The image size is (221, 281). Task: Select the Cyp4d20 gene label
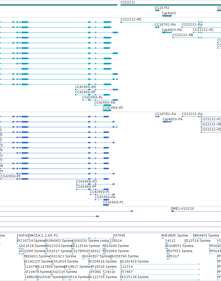click(169, 13)
